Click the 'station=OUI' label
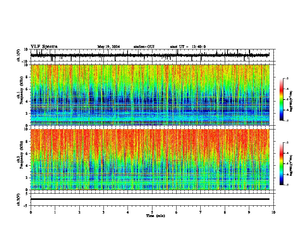The height and width of the screenshot is (238, 308). [144, 47]
